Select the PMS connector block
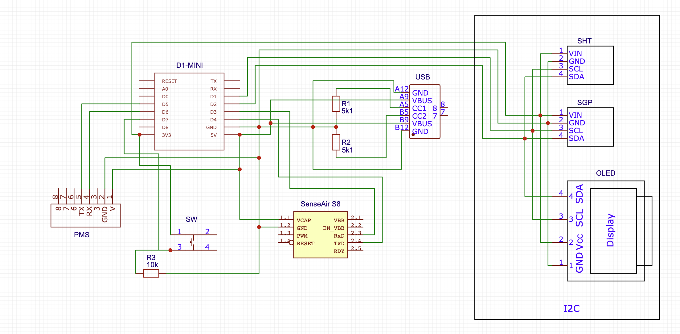 (x=85, y=215)
